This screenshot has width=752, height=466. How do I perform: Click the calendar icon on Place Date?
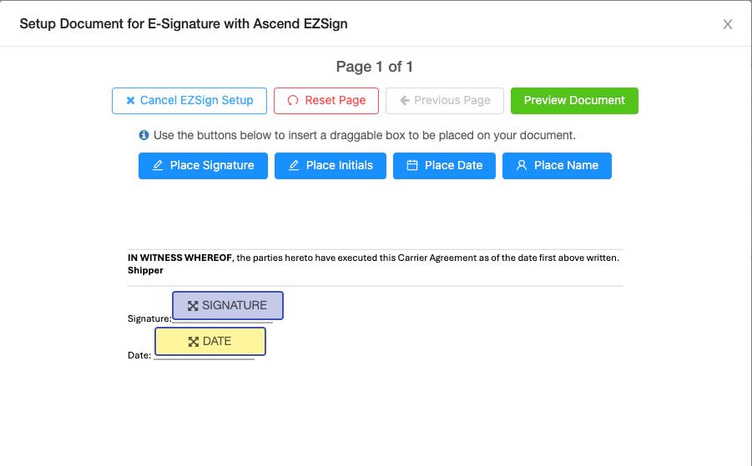412,165
